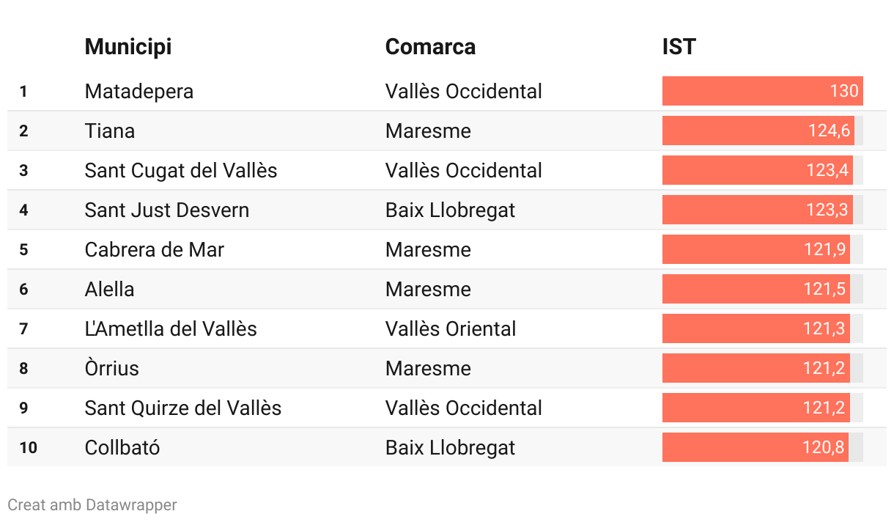
Task: Click the rank number 10 cell
Action: click(x=28, y=448)
